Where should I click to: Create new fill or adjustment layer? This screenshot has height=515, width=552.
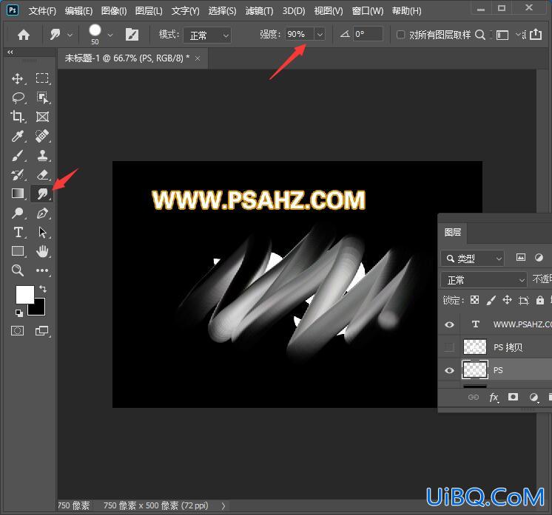[x=534, y=398]
